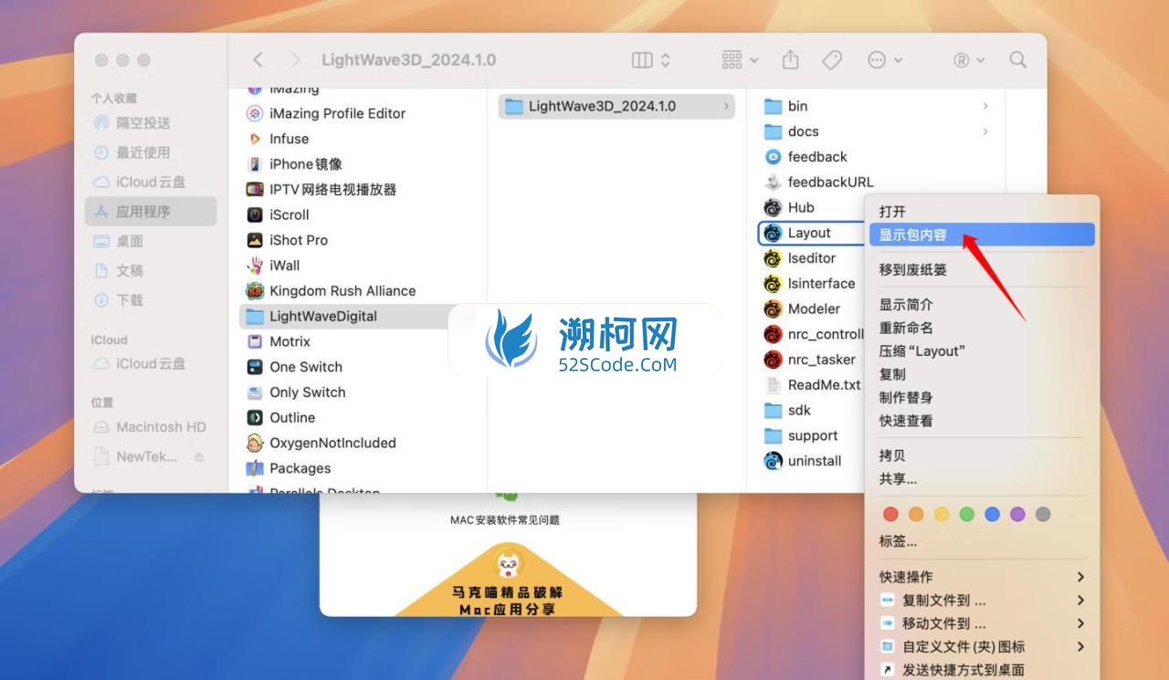
Task: Choose 标签... in the context menu
Action: pyautogui.click(x=981, y=541)
